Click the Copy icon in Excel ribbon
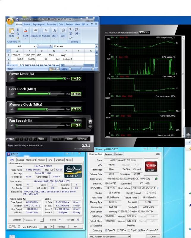 18,34
